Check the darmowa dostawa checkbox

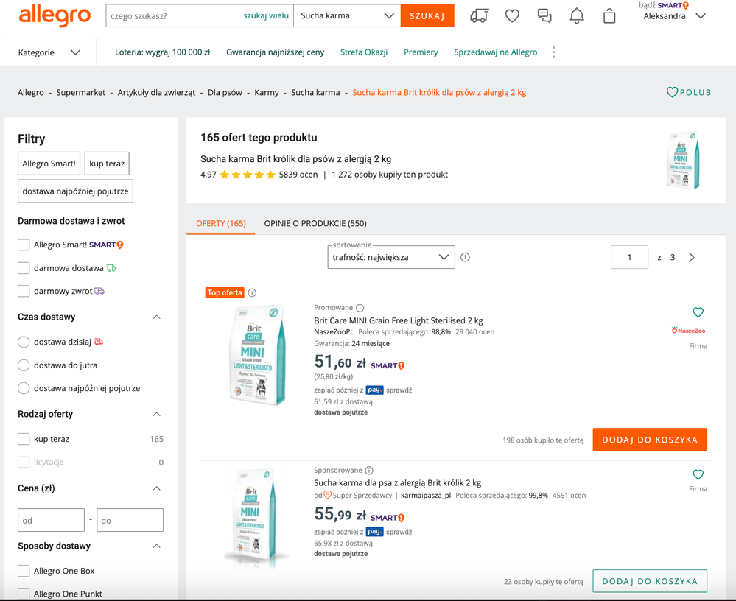pos(24,268)
